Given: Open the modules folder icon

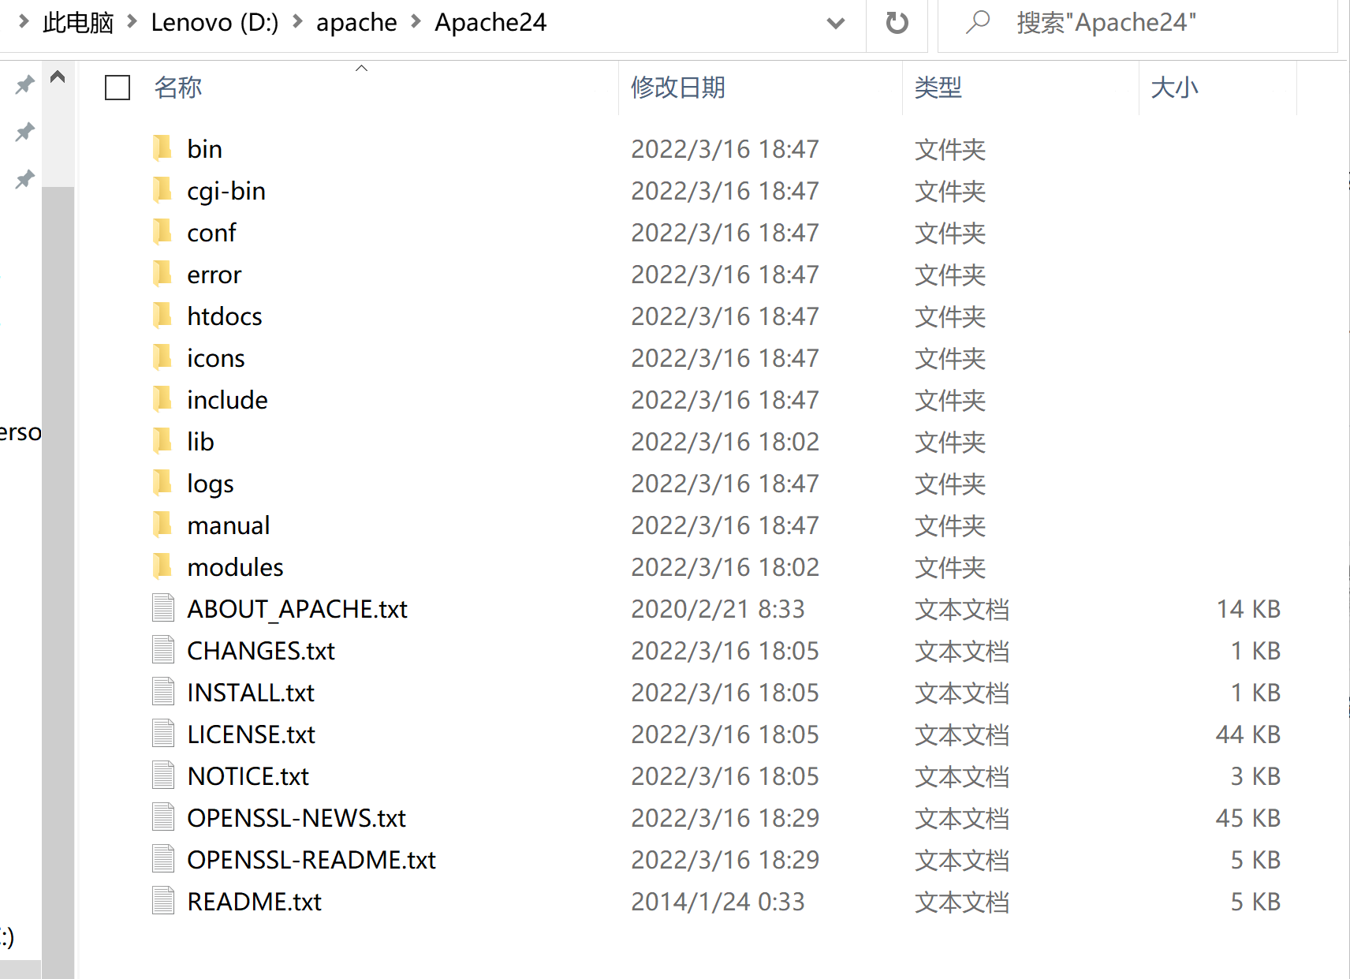Looking at the screenshot, I should 162,566.
